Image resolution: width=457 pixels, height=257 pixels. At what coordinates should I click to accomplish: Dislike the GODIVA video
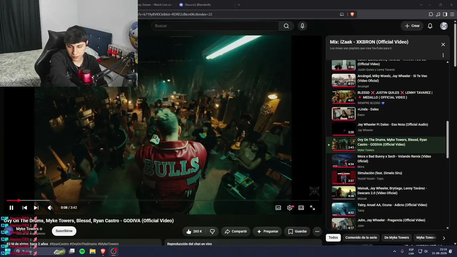click(212, 231)
